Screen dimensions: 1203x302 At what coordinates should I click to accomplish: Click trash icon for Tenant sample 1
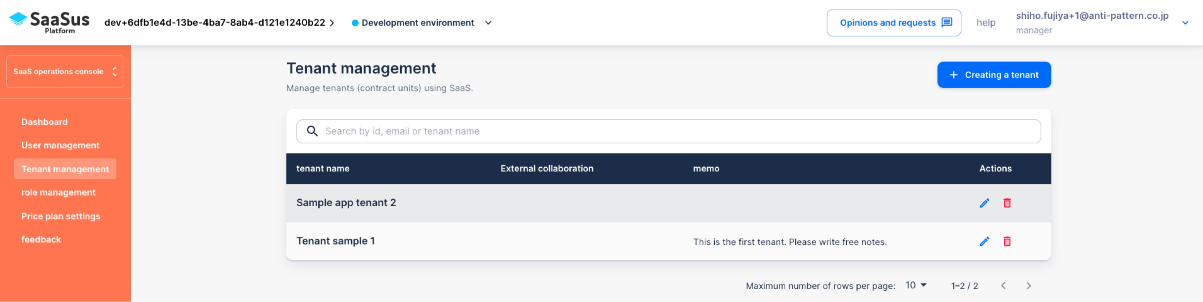1007,241
